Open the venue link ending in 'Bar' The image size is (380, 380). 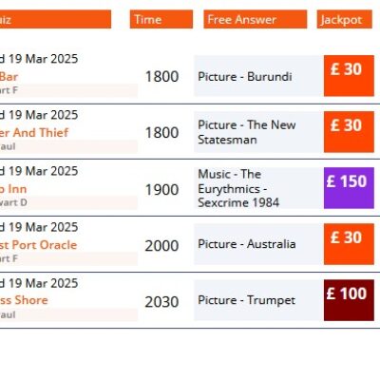pos(9,77)
